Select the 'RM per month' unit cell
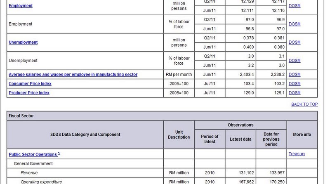Viewport: 330px width, 184px height. point(179,75)
